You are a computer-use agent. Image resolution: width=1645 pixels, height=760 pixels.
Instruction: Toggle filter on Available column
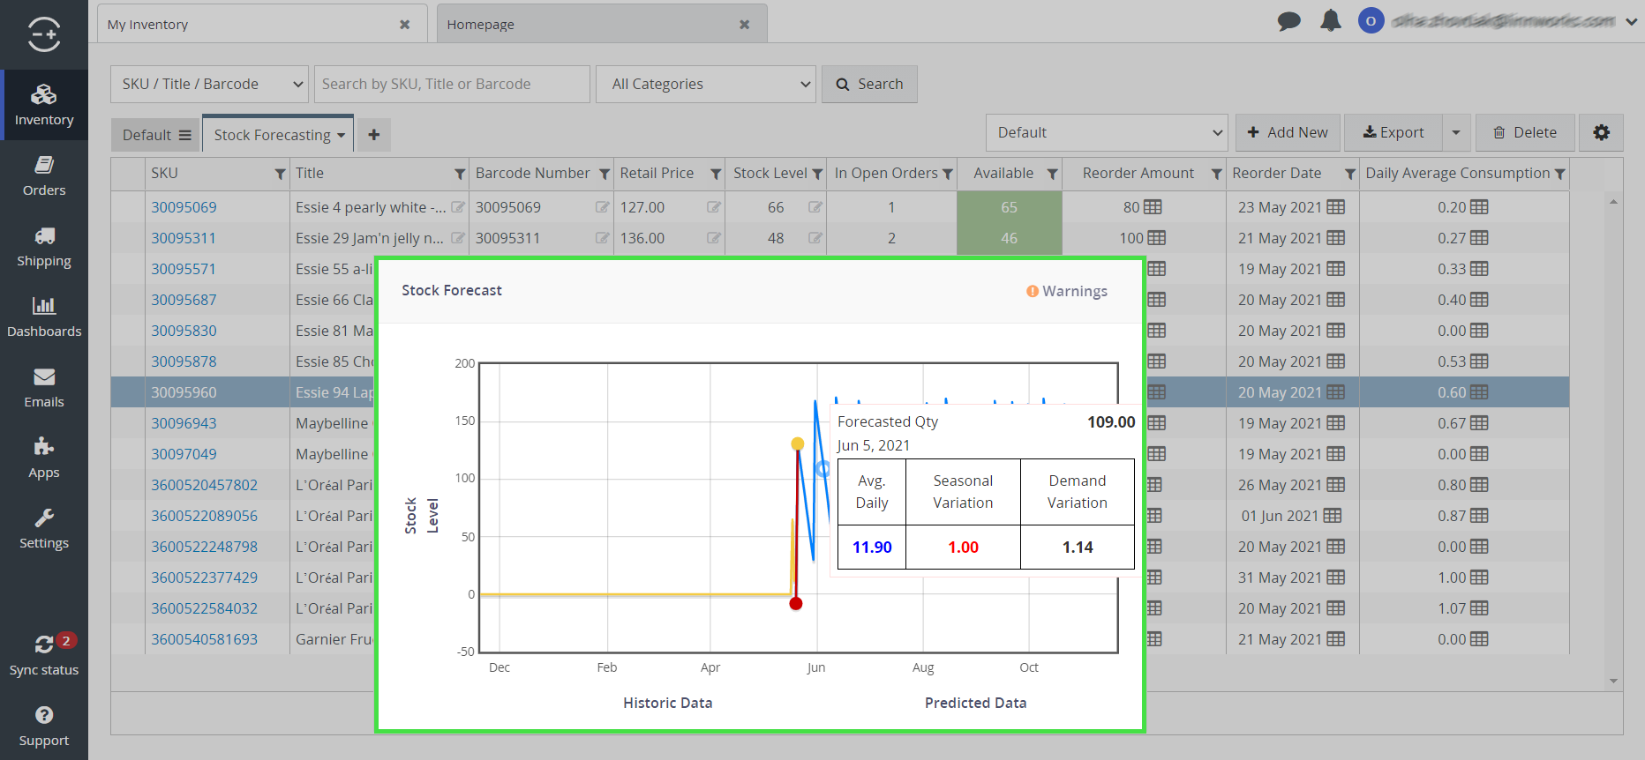(1052, 174)
